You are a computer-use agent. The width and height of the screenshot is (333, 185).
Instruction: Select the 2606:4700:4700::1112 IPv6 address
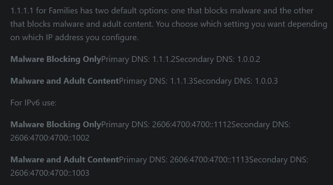pyautogui.click(x=191, y=124)
